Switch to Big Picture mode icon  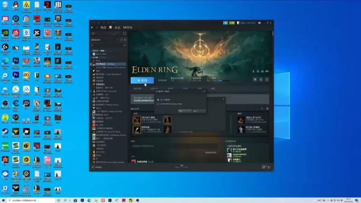coord(259,23)
